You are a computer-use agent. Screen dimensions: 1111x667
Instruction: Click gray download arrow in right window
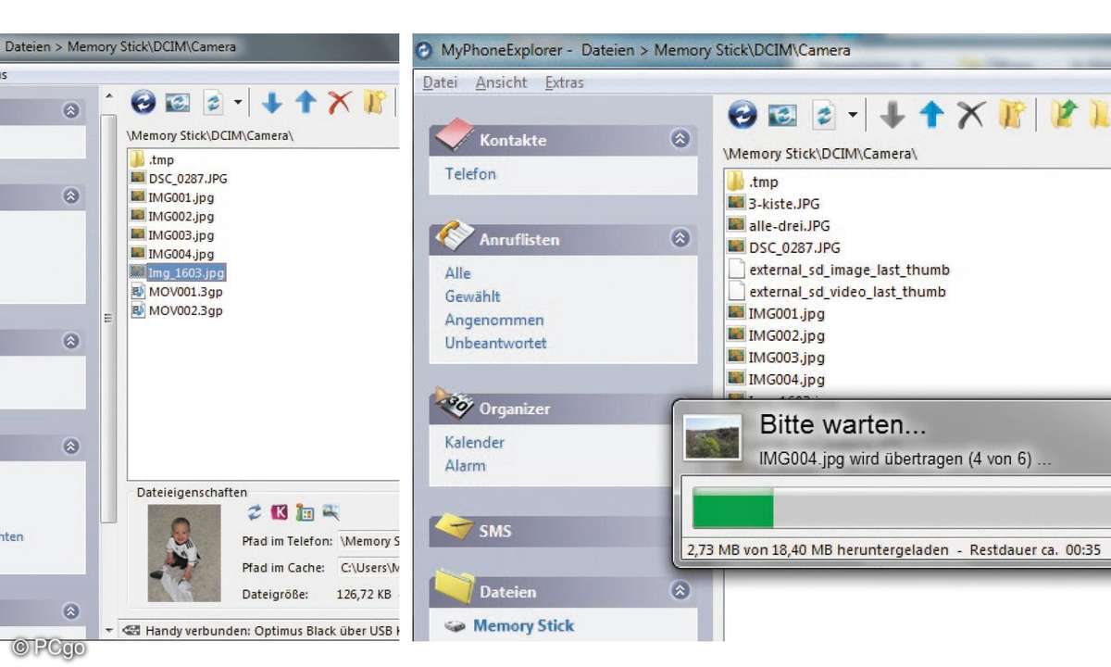tap(892, 115)
